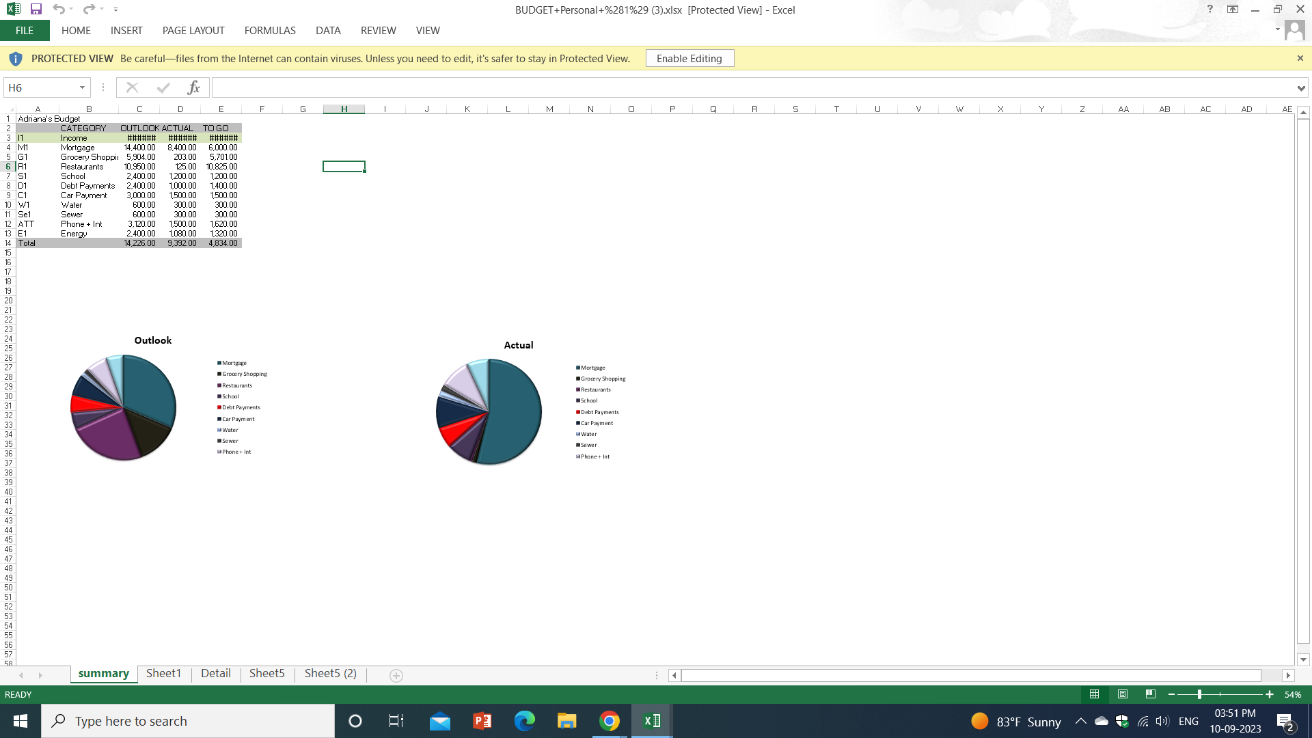Select the Outlook pie chart
This screenshot has height=738, width=1312.
point(124,408)
